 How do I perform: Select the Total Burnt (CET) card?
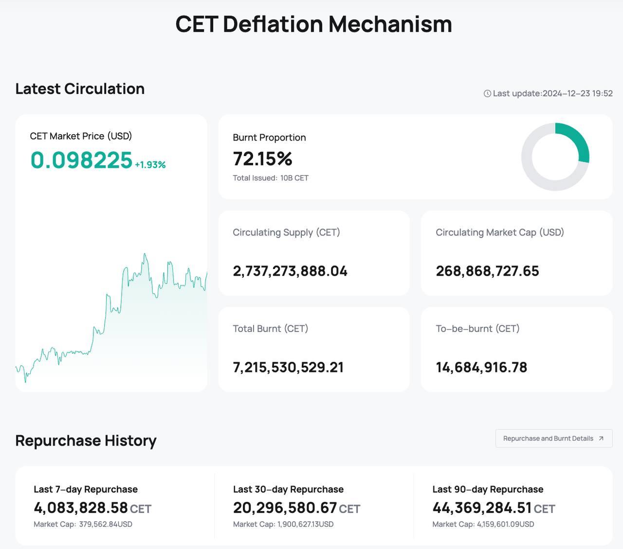314,349
